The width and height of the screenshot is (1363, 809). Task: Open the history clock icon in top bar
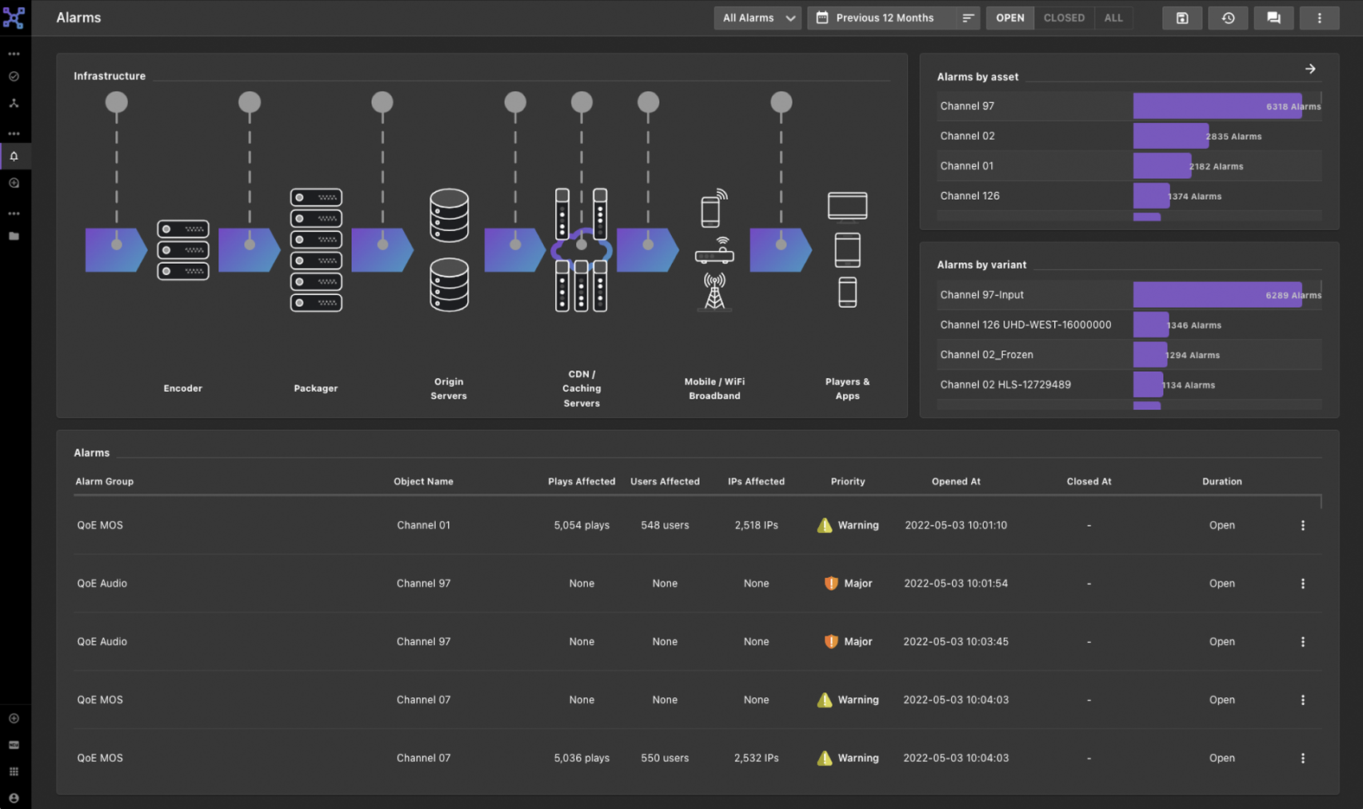pos(1228,18)
